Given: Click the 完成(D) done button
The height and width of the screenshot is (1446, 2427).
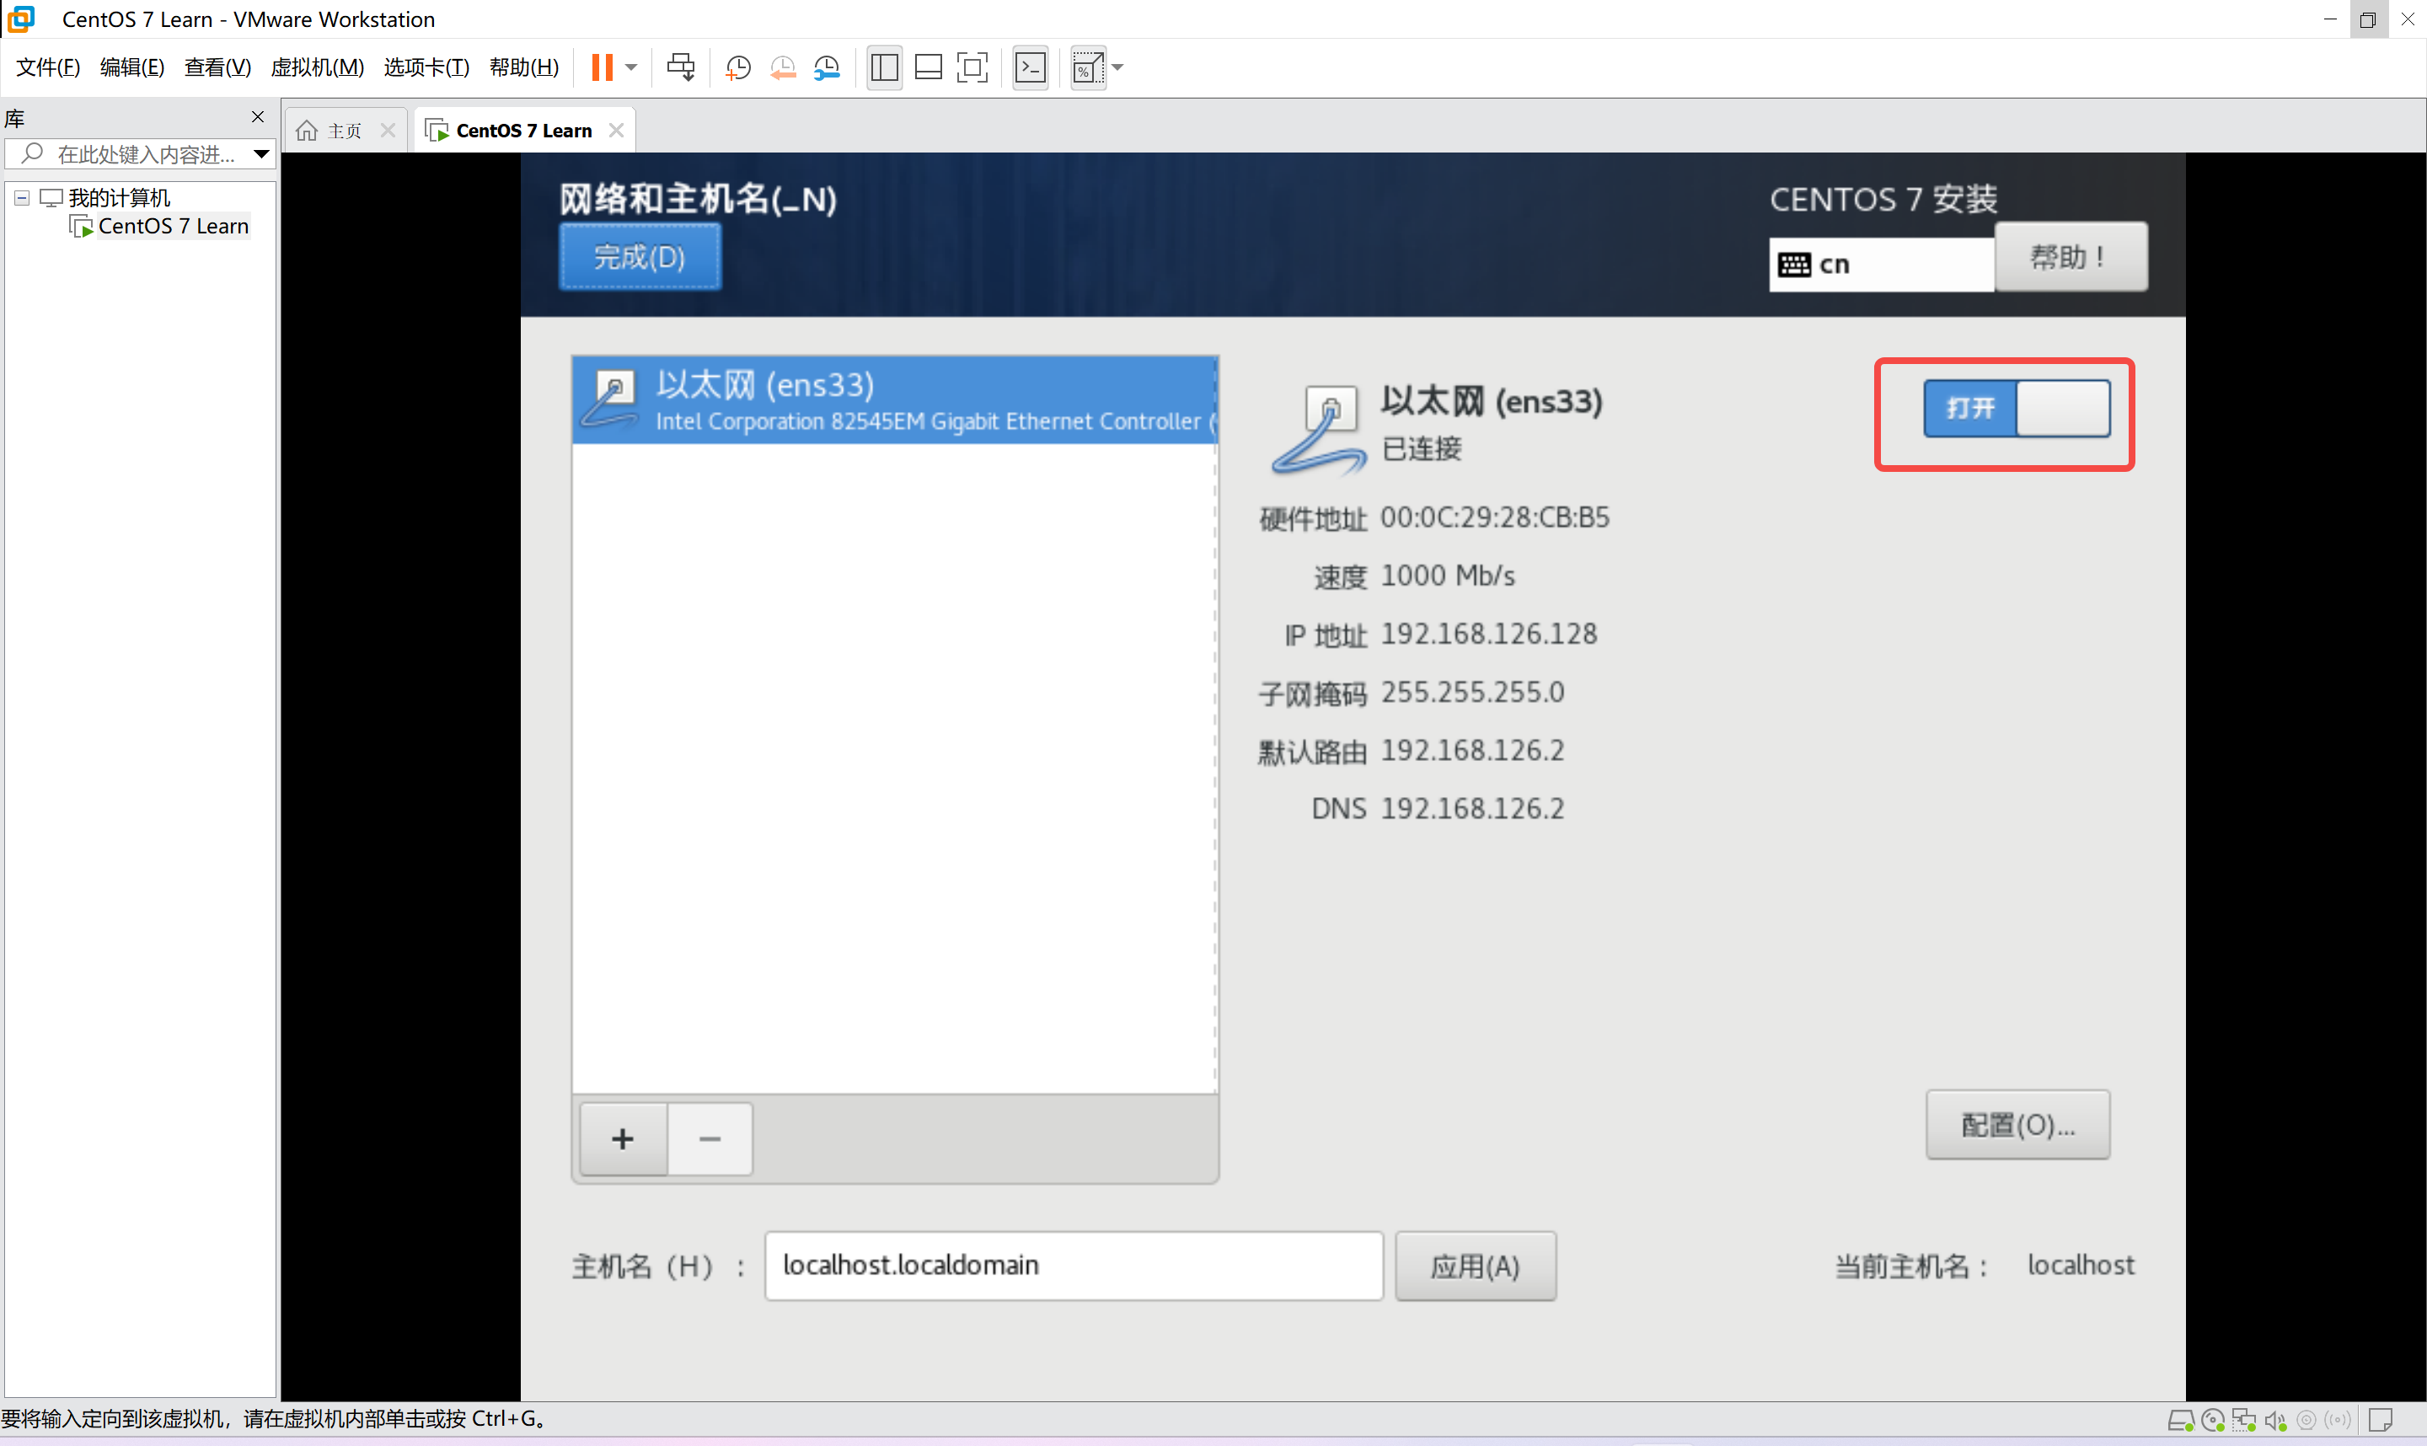Looking at the screenshot, I should coord(640,257).
